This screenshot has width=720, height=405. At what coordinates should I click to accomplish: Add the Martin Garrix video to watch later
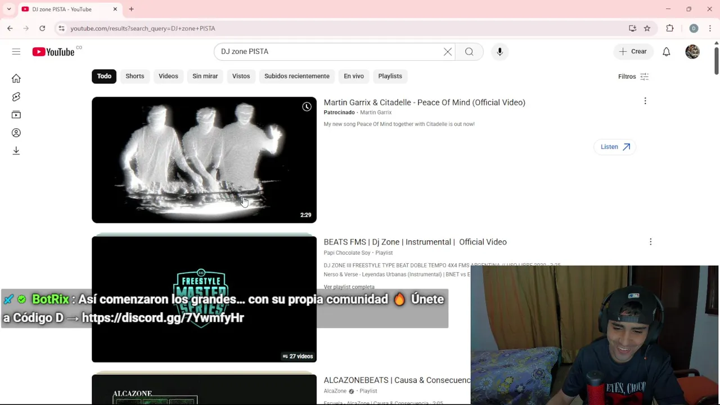coord(307,107)
